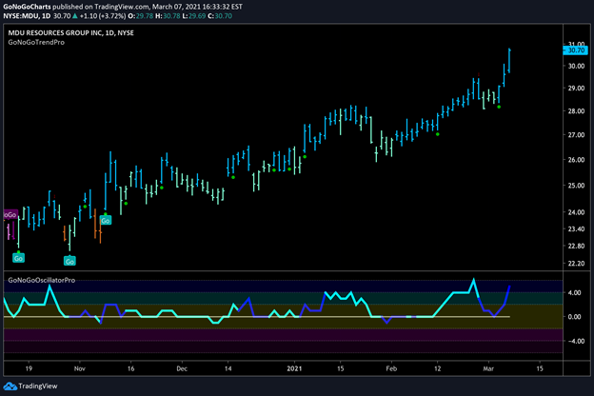Click the +1.10 (+3.72%) change value
The width and height of the screenshot is (594, 396).
click(102, 16)
